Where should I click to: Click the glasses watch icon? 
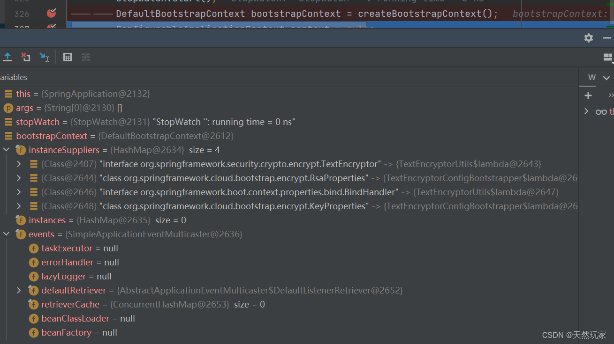[x=601, y=112]
